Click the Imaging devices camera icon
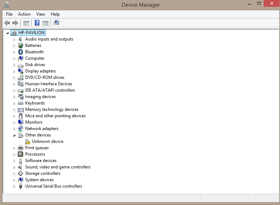Image resolution: width=280 pixels, height=205 pixels. pos(21,97)
